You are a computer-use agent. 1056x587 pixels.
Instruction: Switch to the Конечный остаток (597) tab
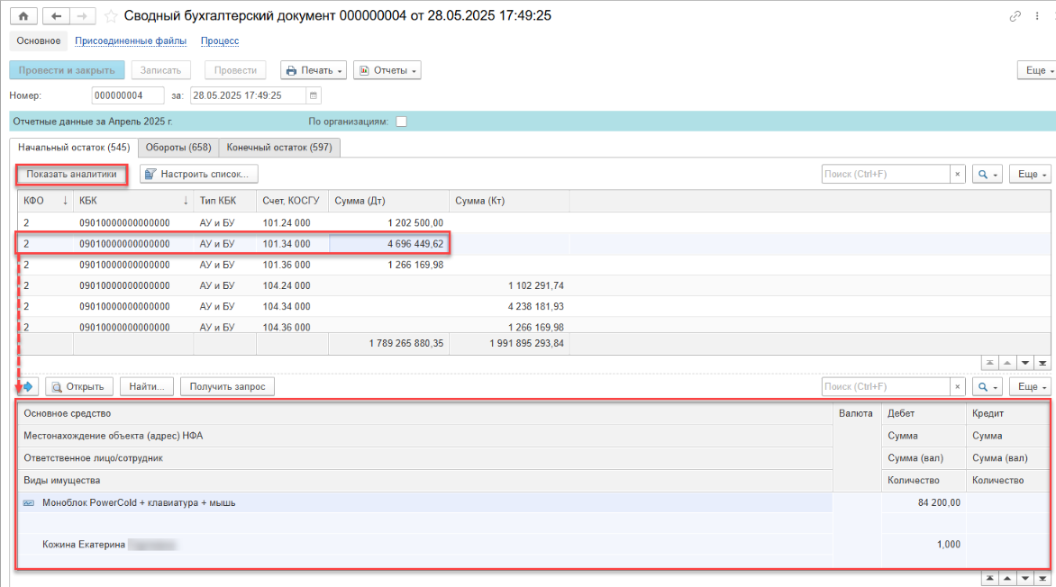click(279, 148)
